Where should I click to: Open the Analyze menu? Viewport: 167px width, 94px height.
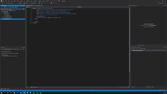[28, 1]
